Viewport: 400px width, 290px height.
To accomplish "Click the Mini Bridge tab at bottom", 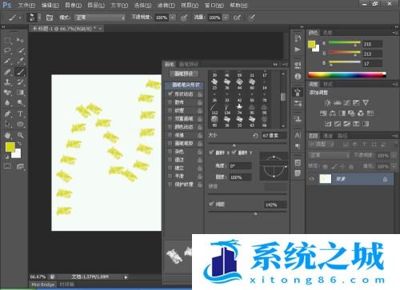I will tap(43, 284).
